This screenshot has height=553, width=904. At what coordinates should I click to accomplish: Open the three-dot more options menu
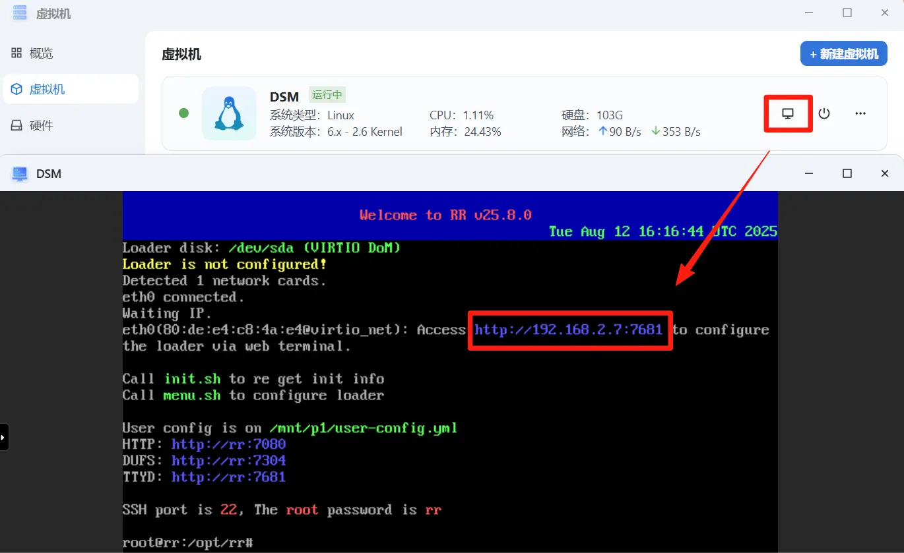pos(860,113)
